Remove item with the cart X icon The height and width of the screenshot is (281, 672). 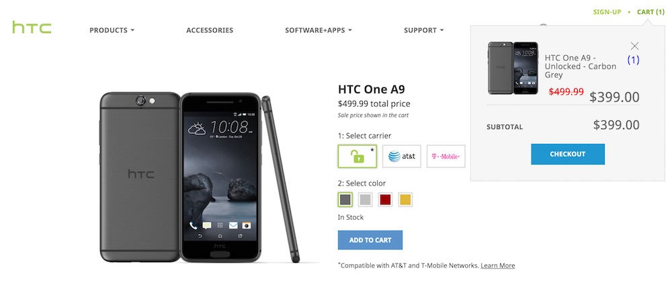pyautogui.click(x=634, y=46)
